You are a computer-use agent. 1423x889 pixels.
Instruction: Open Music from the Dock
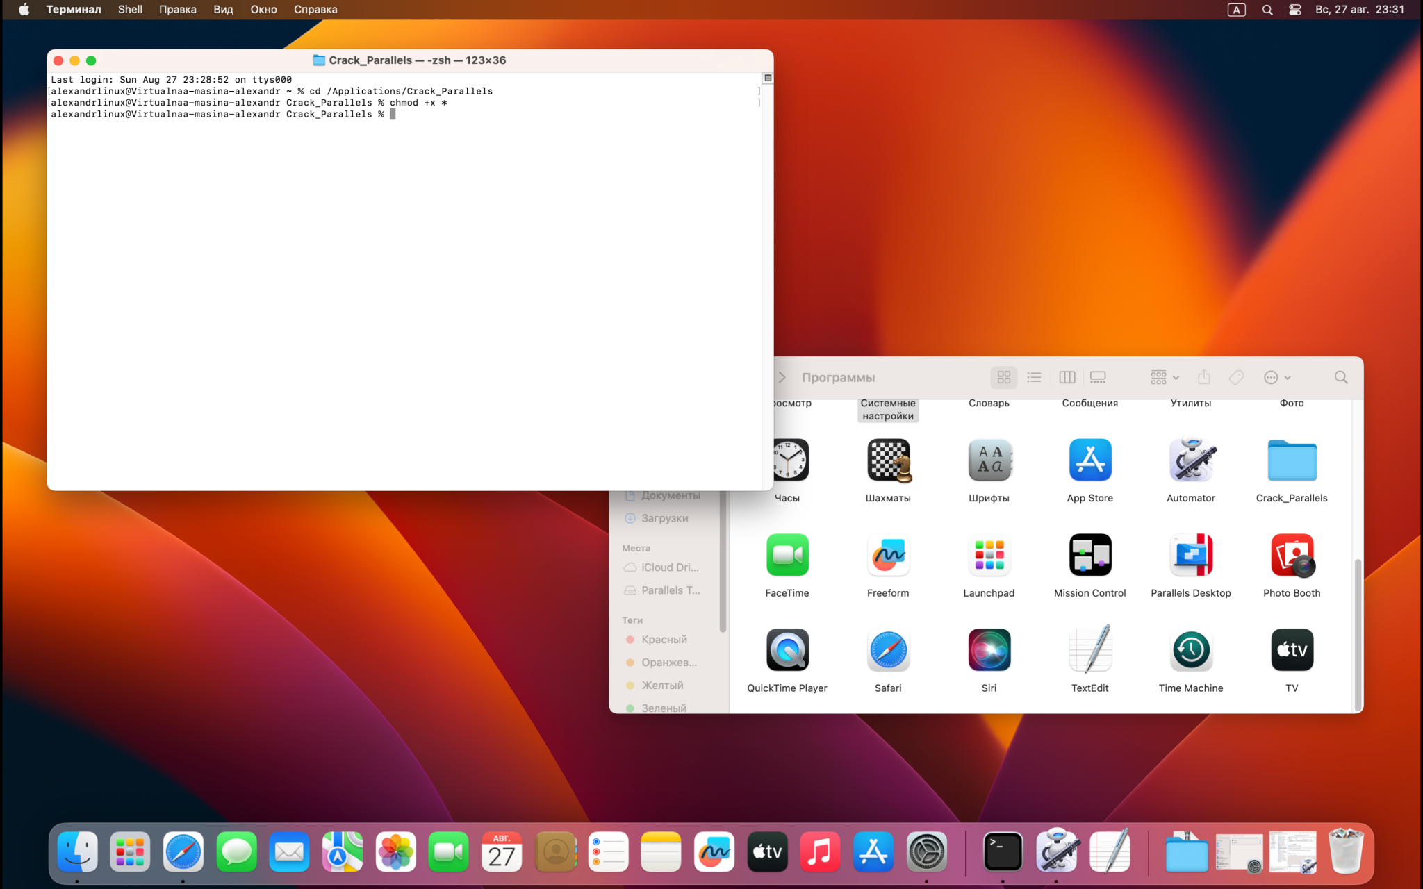pyautogui.click(x=820, y=851)
